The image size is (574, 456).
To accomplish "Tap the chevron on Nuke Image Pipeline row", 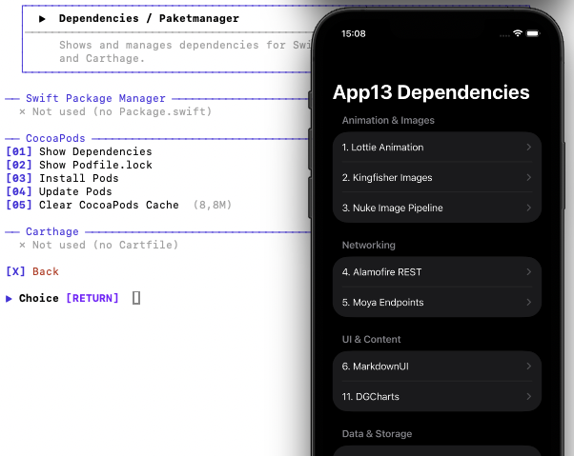I will coord(528,208).
